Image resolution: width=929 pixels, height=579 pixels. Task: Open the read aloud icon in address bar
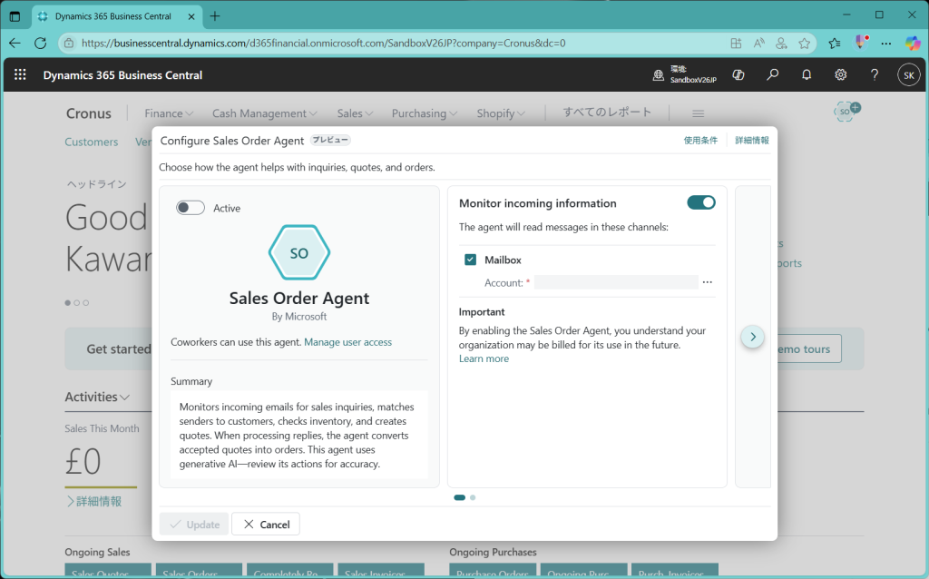point(759,43)
